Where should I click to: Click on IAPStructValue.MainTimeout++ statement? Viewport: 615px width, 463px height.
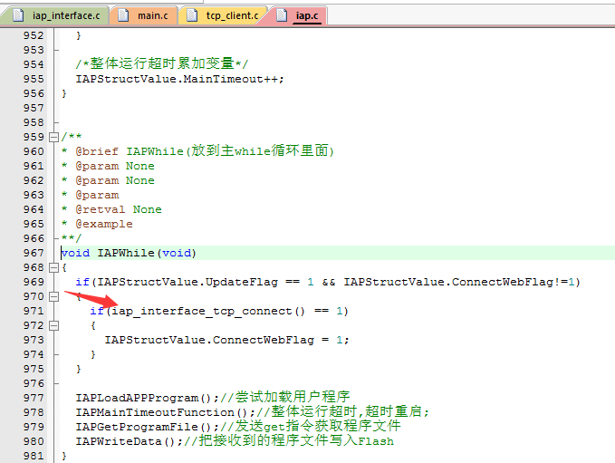coord(179,79)
